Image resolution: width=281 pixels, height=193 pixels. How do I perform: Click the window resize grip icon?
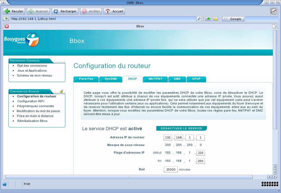[279, 191]
